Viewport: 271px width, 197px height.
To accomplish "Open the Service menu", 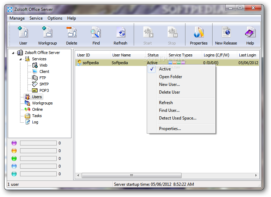I will [36, 18].
